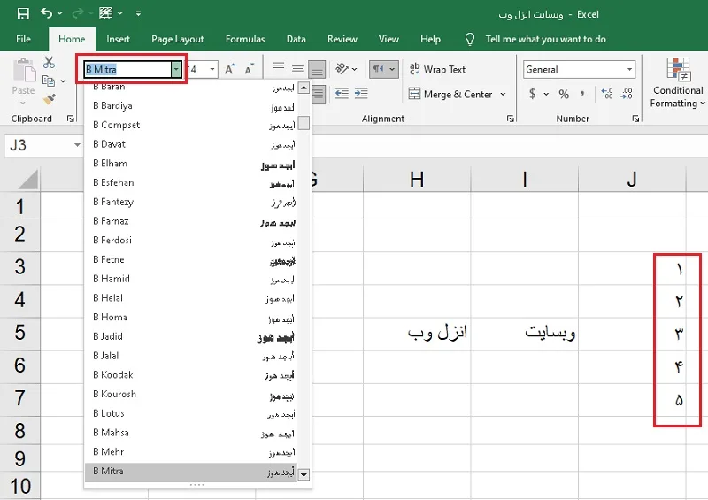Apply top align
This screenshot has height=500, width=708.
[x=279, y=68]
